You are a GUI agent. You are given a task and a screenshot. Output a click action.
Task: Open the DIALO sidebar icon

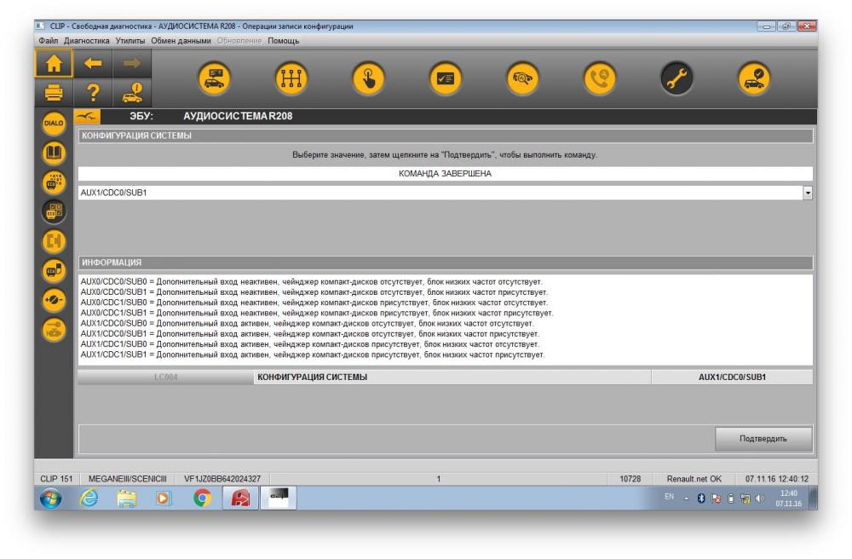(54, 124)
